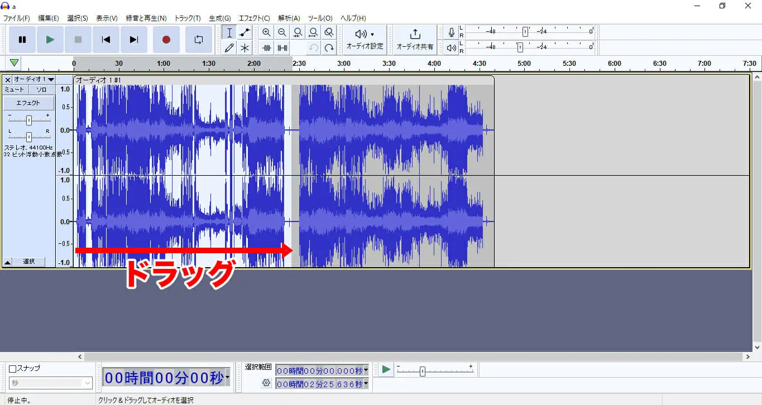This screenshot has width=762, height=405.
Task: Start playback with the Play button
Action: (50, 40)
